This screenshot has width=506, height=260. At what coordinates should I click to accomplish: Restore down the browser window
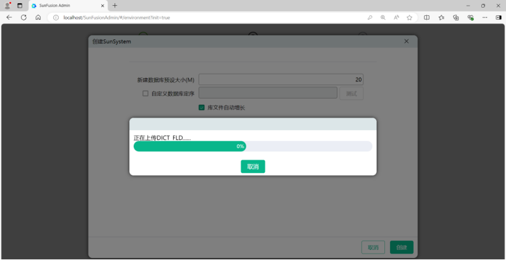(x=483, y=6)
